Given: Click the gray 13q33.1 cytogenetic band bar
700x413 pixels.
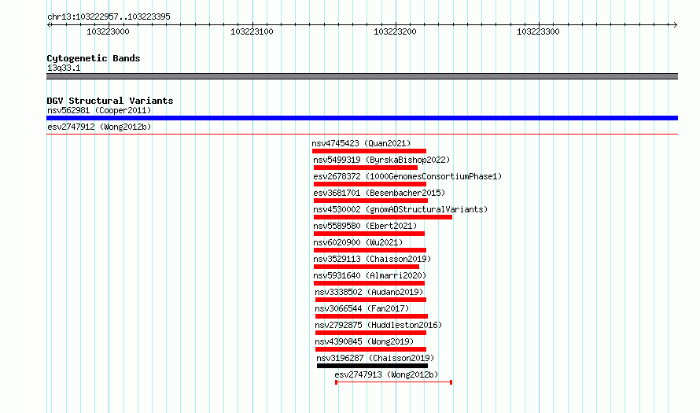Looking at the screenshot, I should (362, 76).
